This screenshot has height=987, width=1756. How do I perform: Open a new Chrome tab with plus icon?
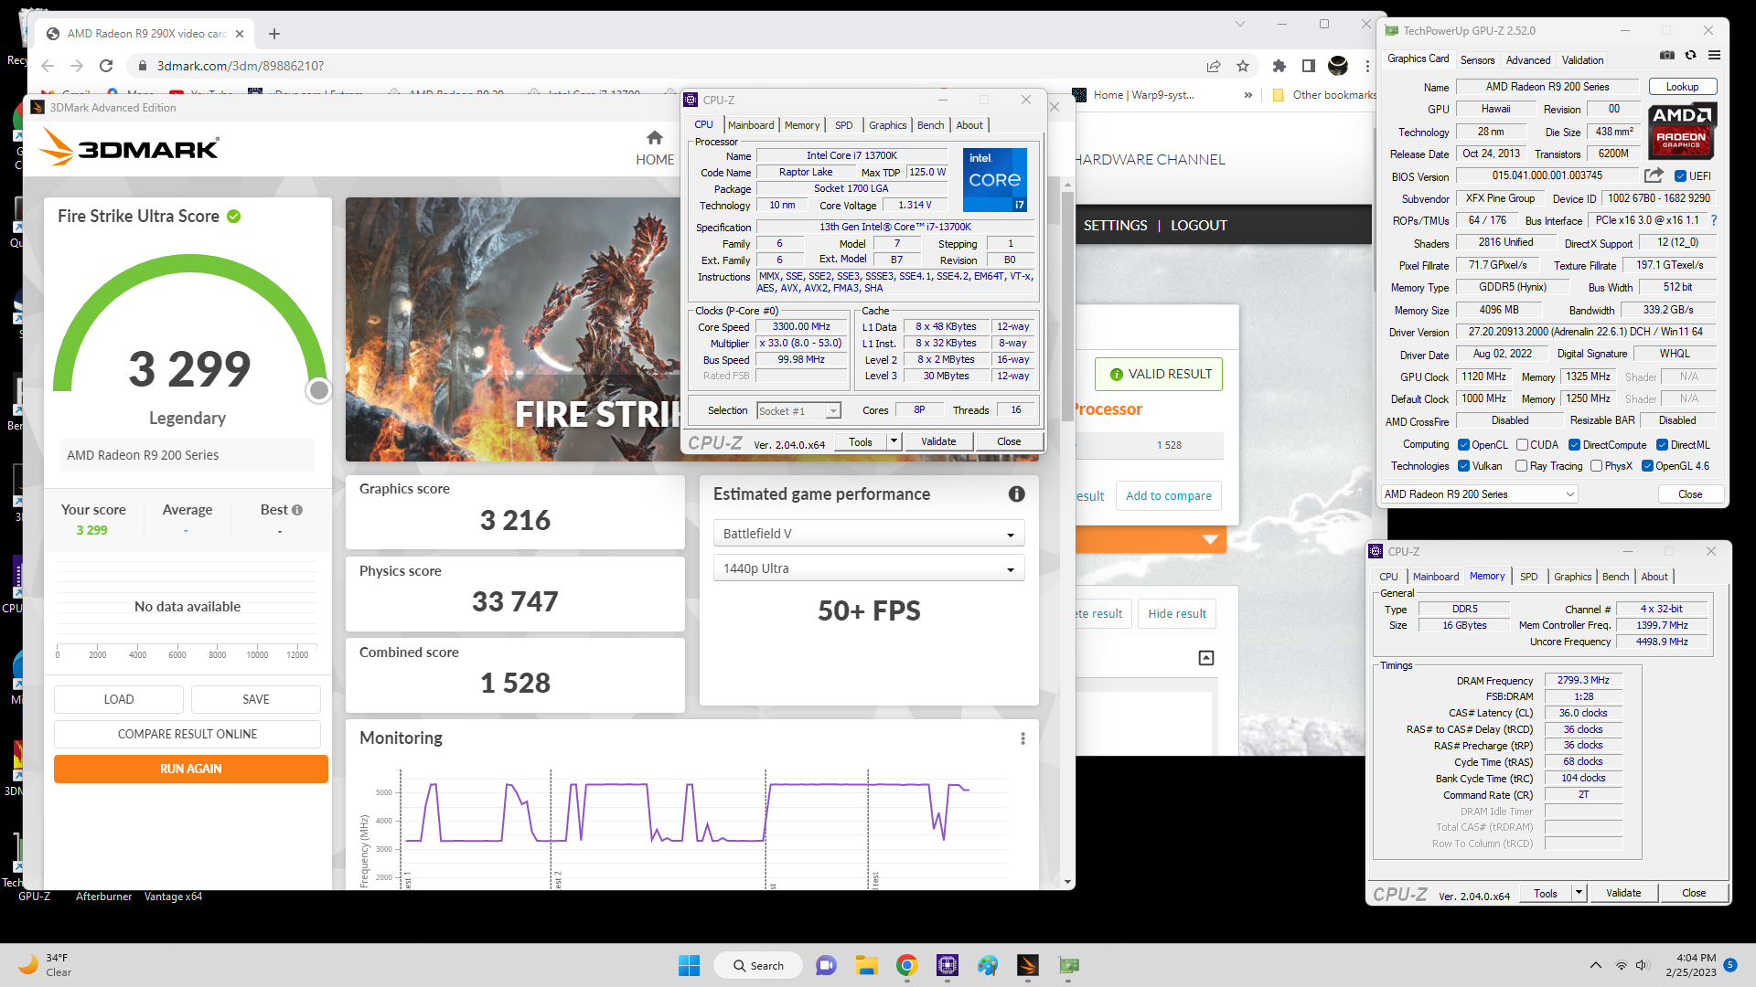pos(274,34)
